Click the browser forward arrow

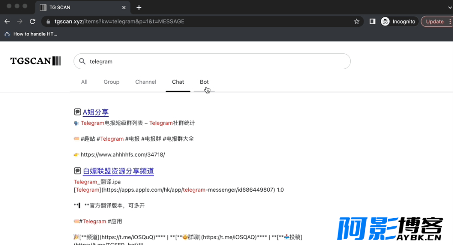point(20,21)
